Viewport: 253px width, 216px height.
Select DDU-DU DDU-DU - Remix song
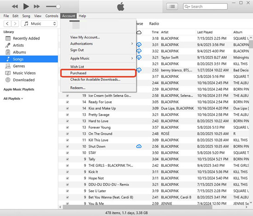(109, 185)
